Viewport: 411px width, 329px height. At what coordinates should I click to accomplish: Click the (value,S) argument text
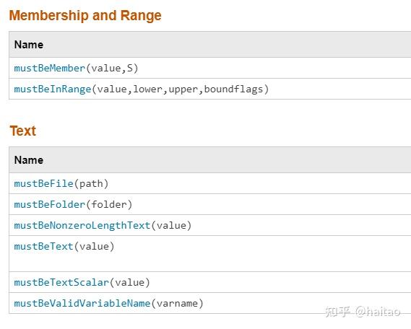112,69
